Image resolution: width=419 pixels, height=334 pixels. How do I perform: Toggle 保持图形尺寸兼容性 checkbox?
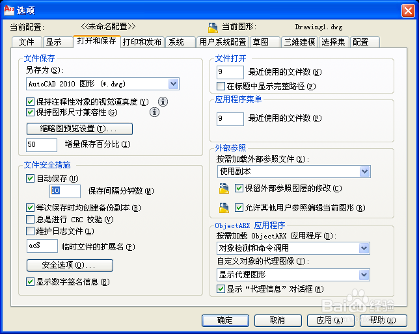30,112
